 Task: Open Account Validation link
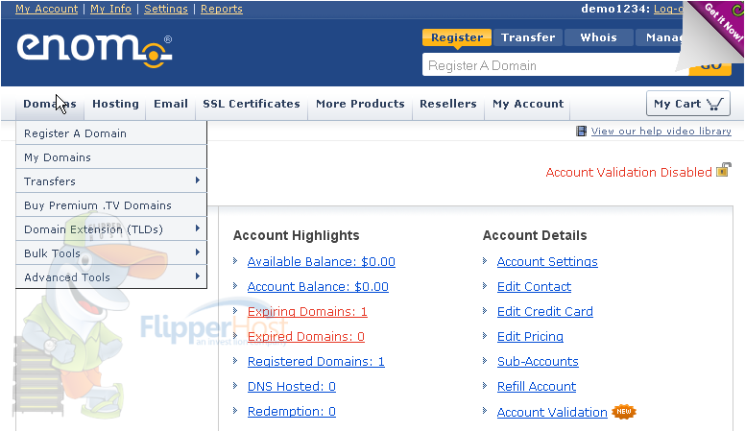(x=552, y=412)
